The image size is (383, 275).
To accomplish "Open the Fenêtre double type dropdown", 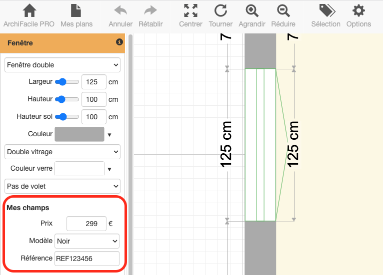I will coord(62,65).
